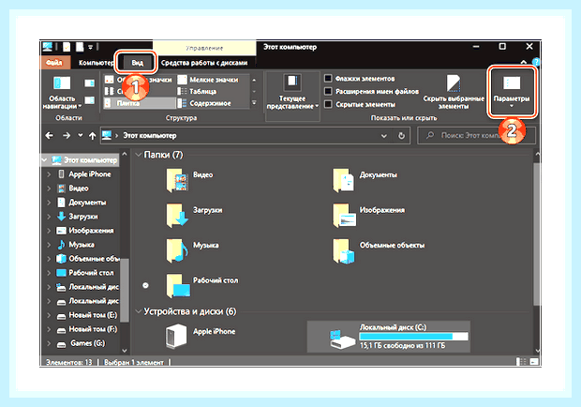Click the Этот компьютер address bar path
Image resolution: width=581 pixels, height=407 pixels.
[x=150, y=136]
